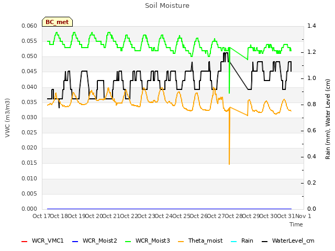Click the cyan Rain legend swatch
335x251 pixels.
point(234,242)
